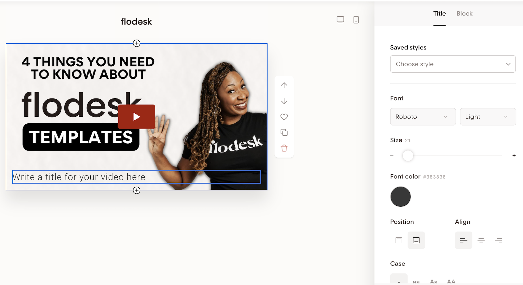Add a block below the video
523x285 pixels.
point(137,190)
